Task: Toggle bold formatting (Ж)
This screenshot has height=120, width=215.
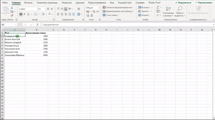Action: [x=21, y=14]
